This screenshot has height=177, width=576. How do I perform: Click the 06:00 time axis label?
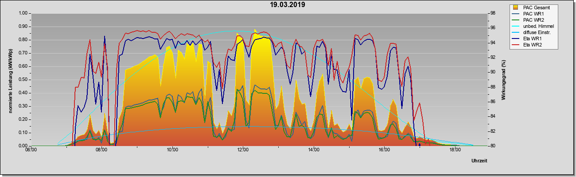click(31, 150)
